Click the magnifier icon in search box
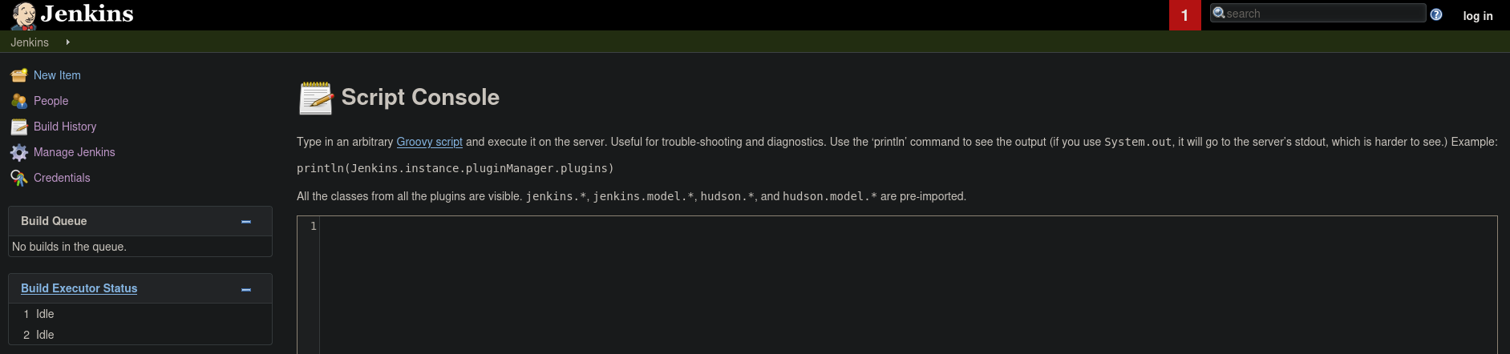 click(1219, 13)
